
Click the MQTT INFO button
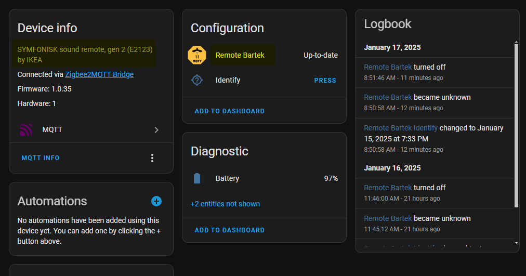coord(41,158)
